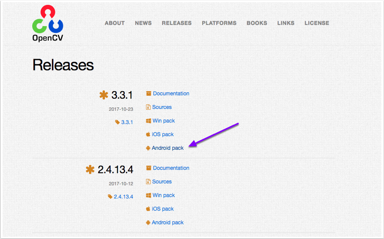Open the 2.4.13.4 tag link
The width and height of the screenshot is (384, 239).
pyautogui.click(x=123, y=196)
